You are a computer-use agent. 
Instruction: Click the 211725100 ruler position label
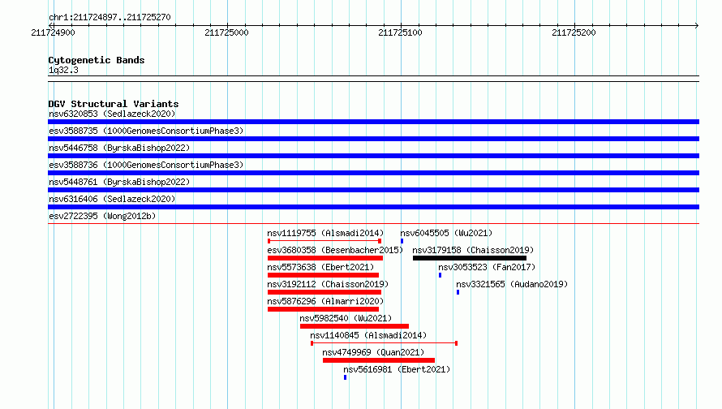click(x=400, y=32)
